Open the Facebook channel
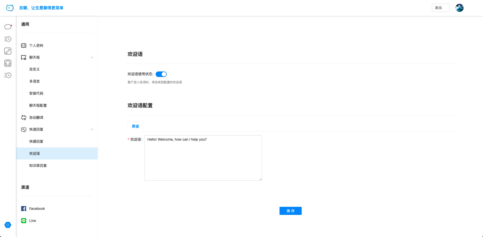Screen dimensions: 483x237 [x=37, y=208]
